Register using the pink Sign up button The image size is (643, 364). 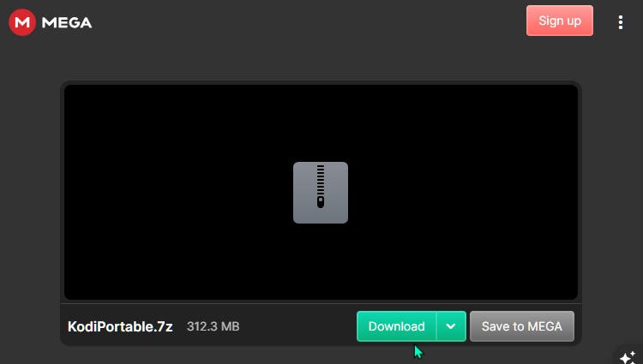coord(560,21)
